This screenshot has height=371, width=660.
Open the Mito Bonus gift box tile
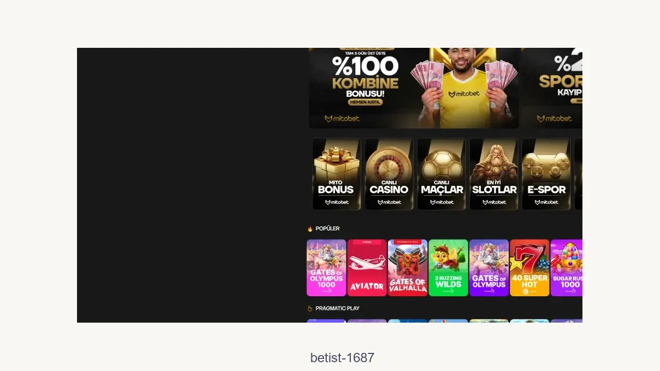point(337,174)
